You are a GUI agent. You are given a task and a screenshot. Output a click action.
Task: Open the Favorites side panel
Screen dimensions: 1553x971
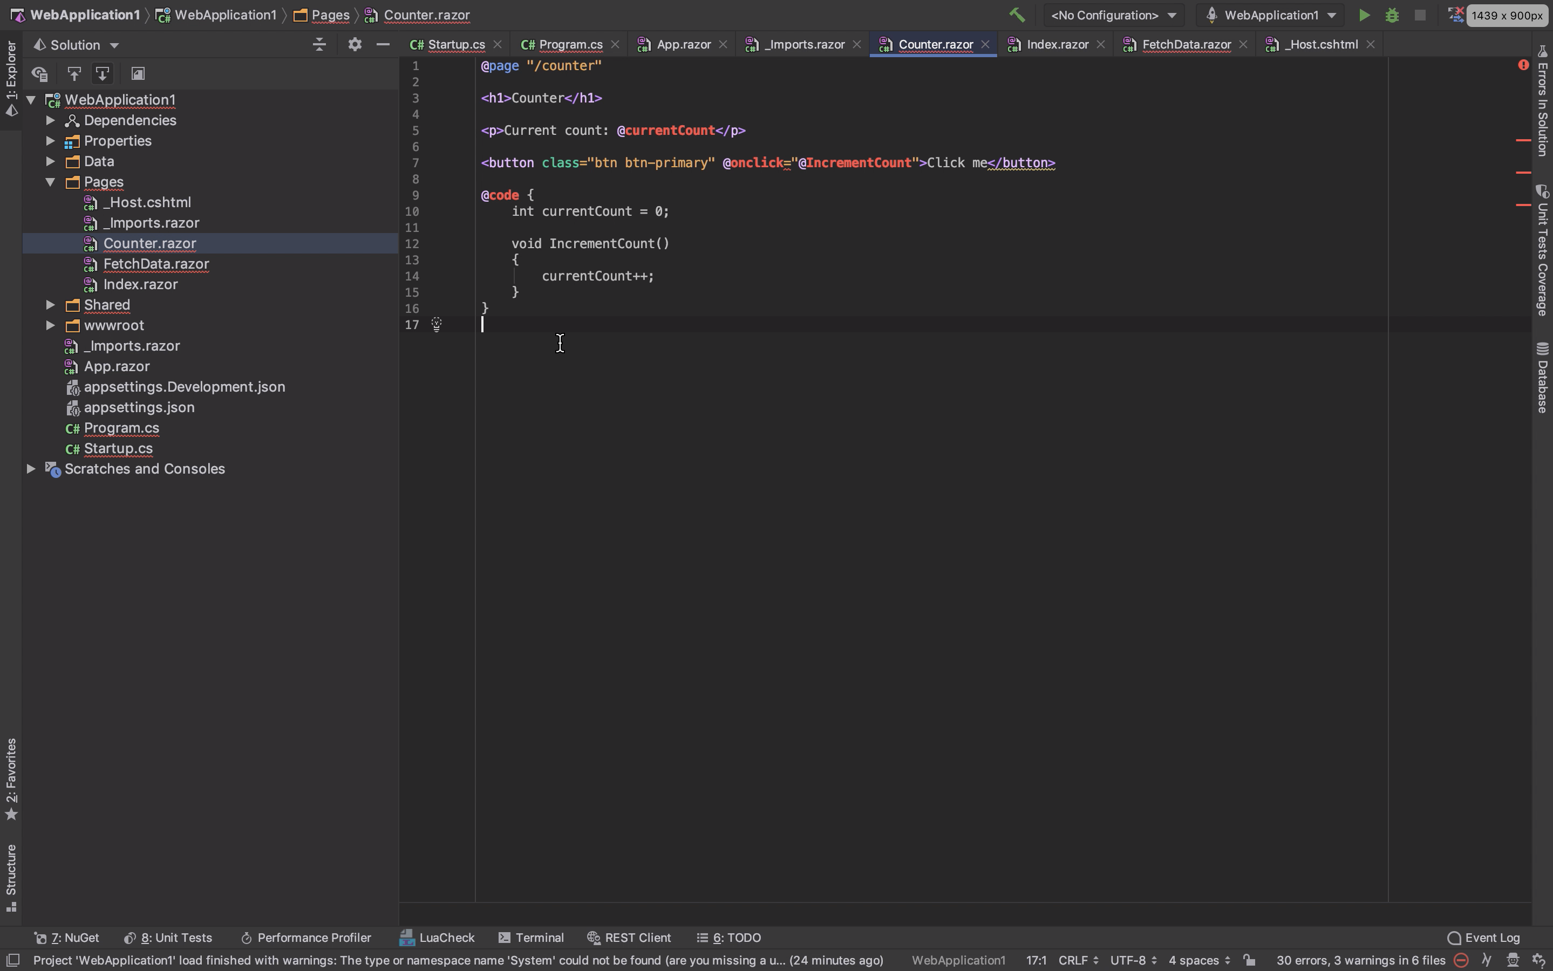click(11, 779)
